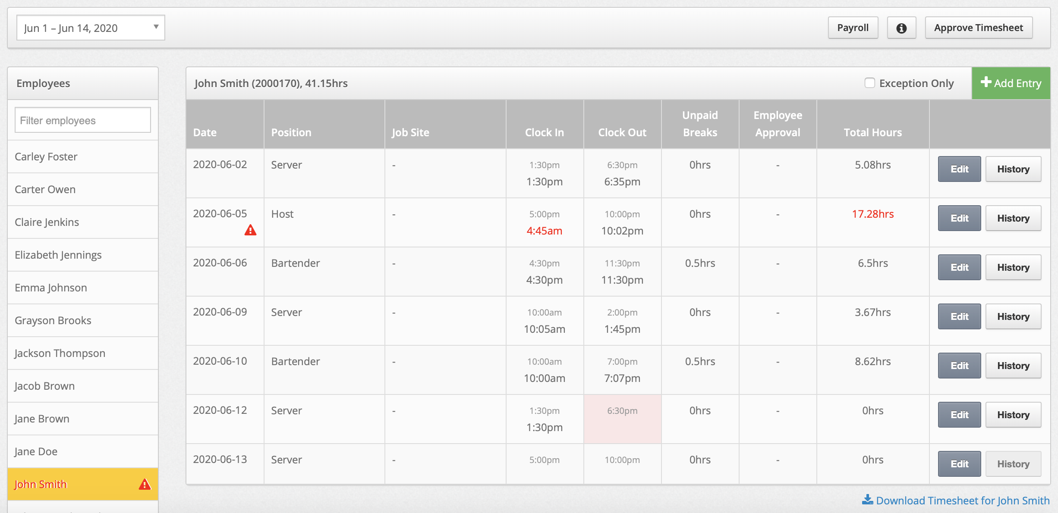Open Emma Johnson's timesheet
Screen dimensions: 1058x513
[x=83, y=288]
